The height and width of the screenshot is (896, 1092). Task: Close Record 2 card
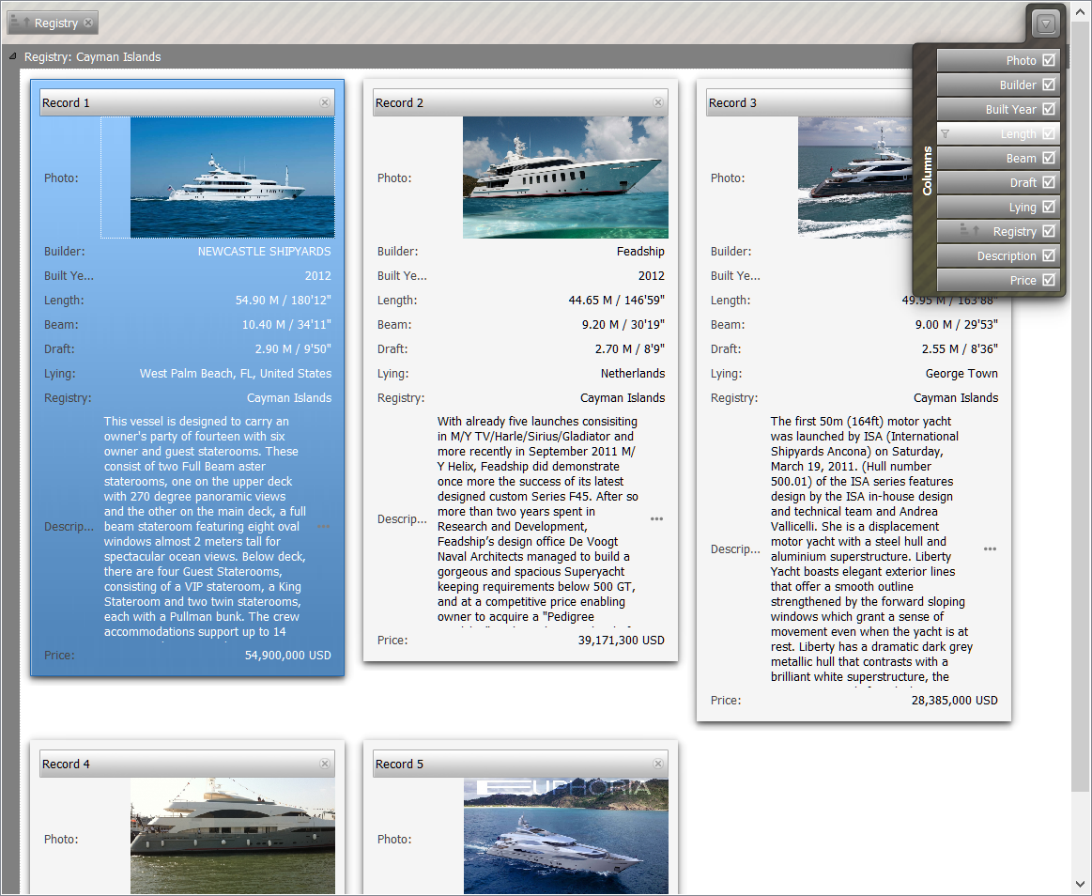click(x=658, y=102)
